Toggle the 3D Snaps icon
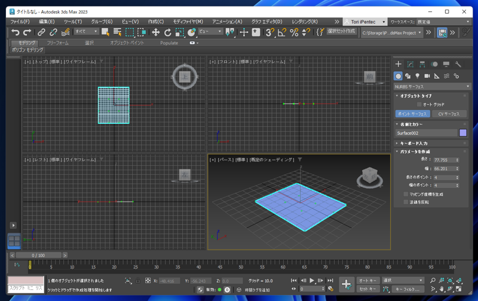The height and width of the screenshot is (301, 478). [270, 32]
